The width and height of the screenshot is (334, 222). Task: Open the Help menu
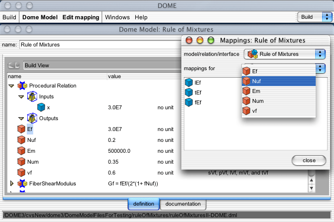pyautogui.click(x=141, y=17)
